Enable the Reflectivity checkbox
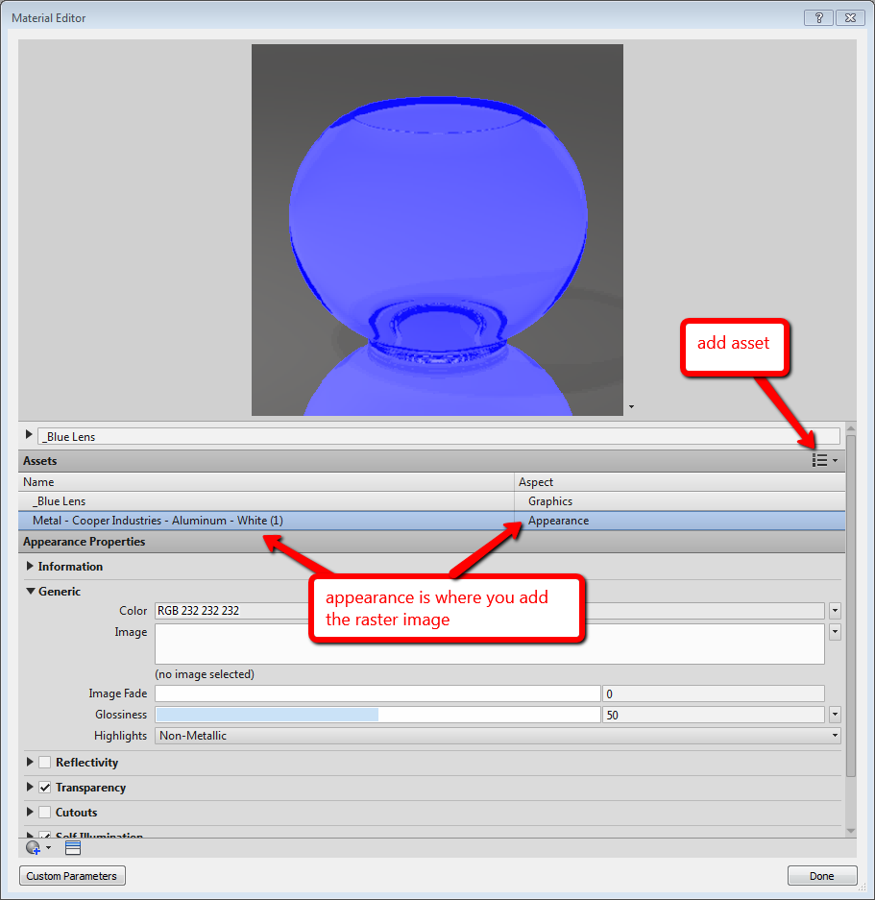 coord(44,763)
